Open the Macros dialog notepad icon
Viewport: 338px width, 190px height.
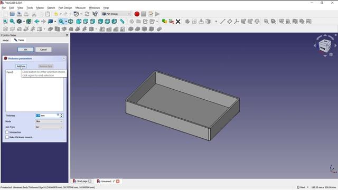(151, 14)
